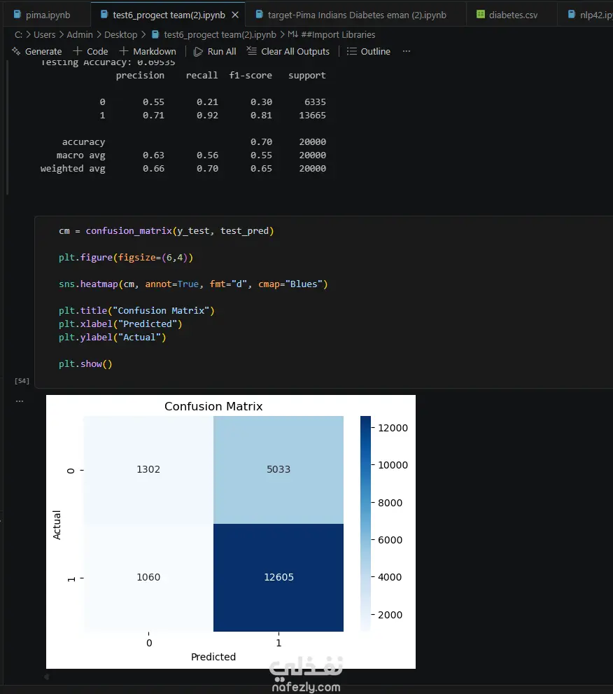613x694 pixels.
Task: Click the Confusion Matrix plot title
Action: [213, 406]
